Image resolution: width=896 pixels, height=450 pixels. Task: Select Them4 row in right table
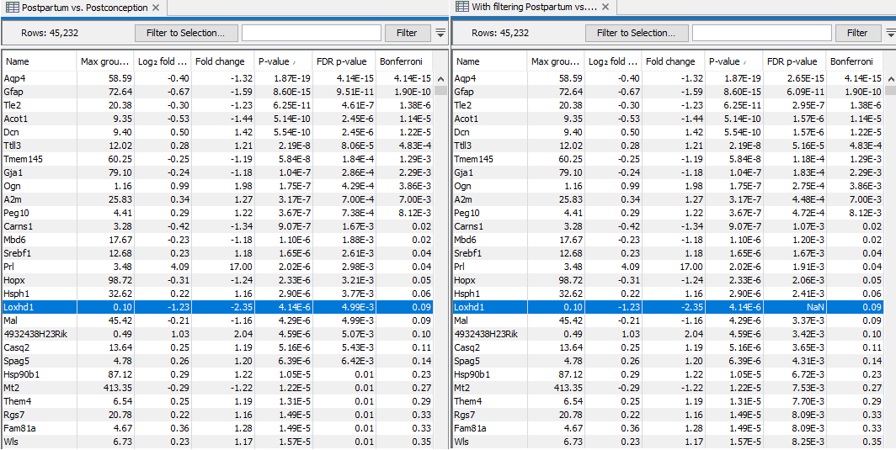click(668, 401)
